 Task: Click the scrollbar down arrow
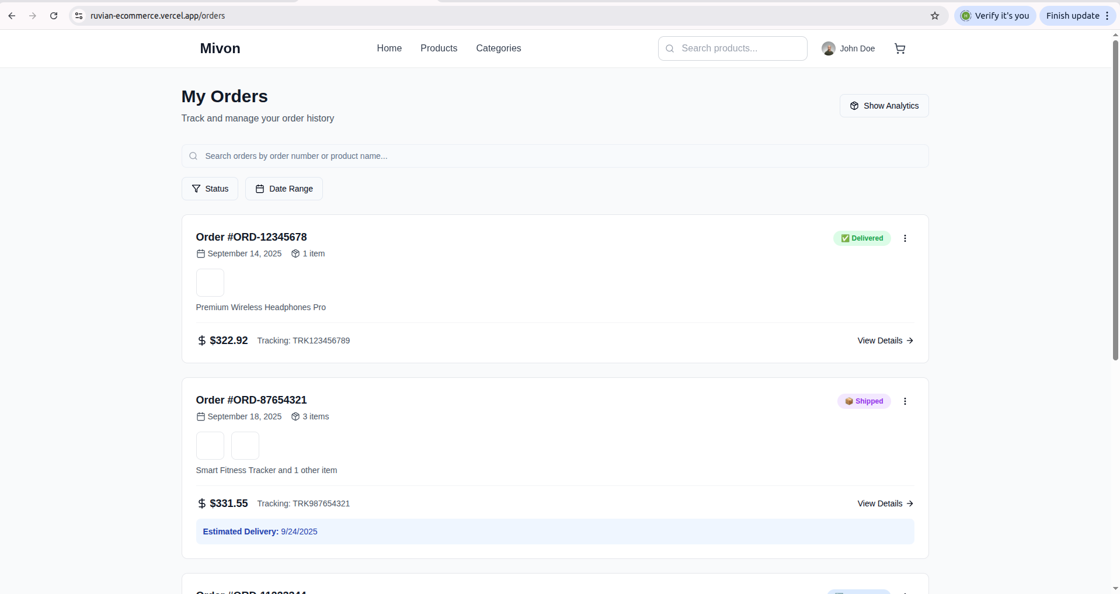coord(1115,589)
